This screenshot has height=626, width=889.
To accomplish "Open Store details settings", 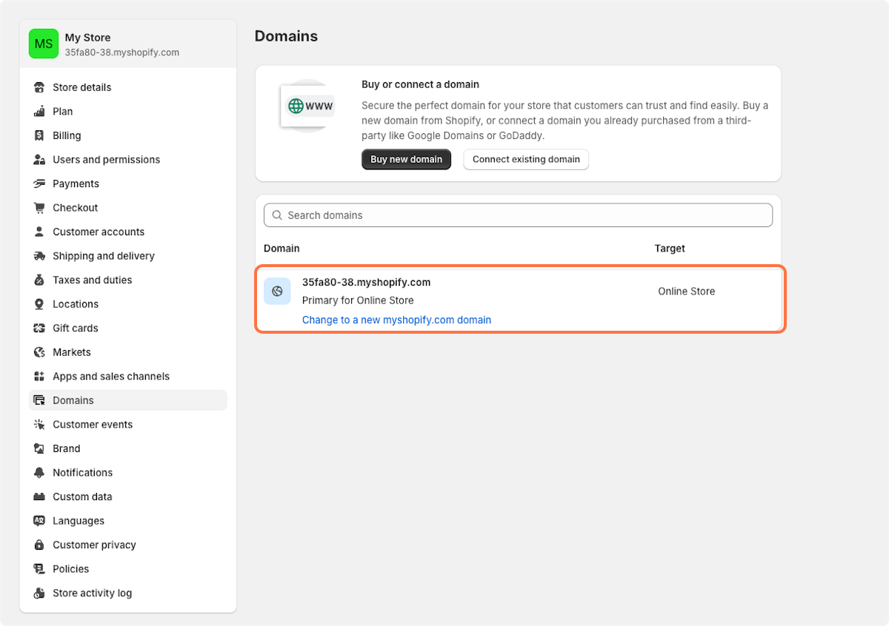I will click(x=128, y=87).
